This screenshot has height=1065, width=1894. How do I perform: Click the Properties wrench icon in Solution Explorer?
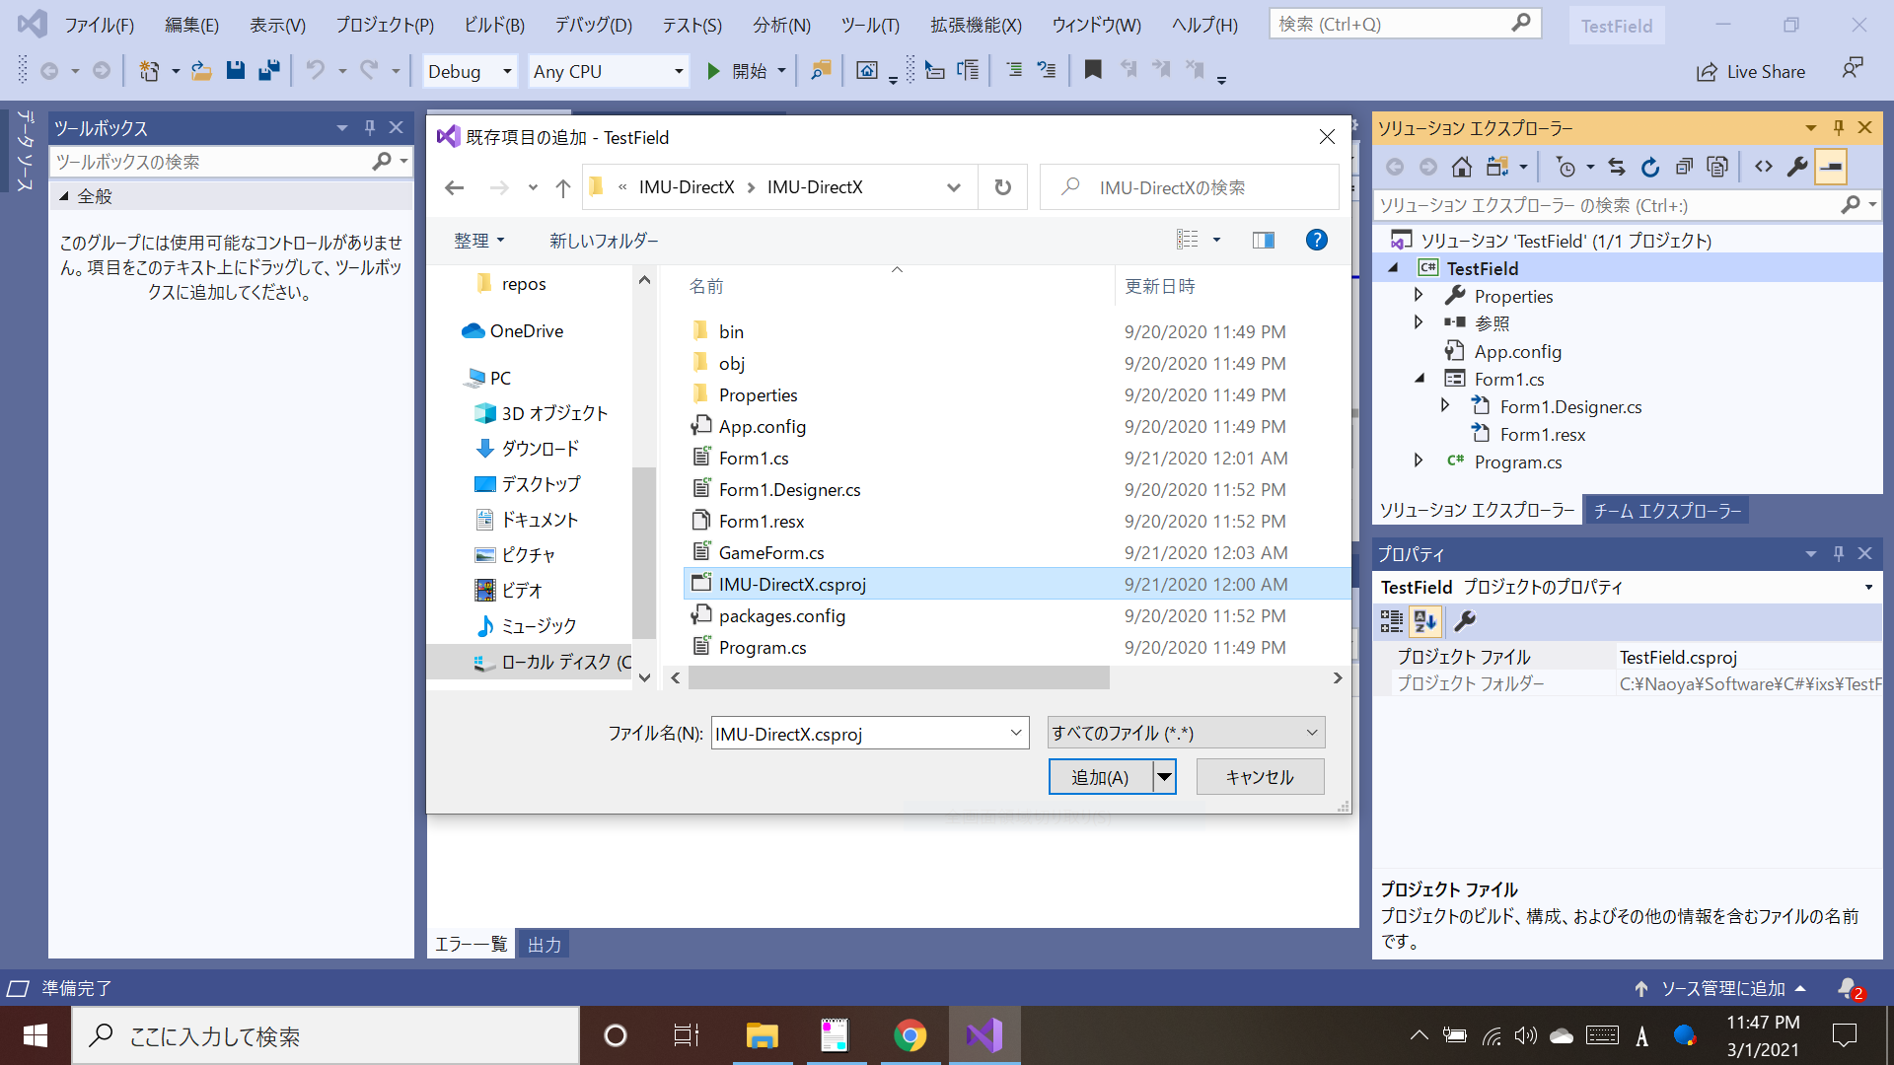click(x=1797, y=167)
